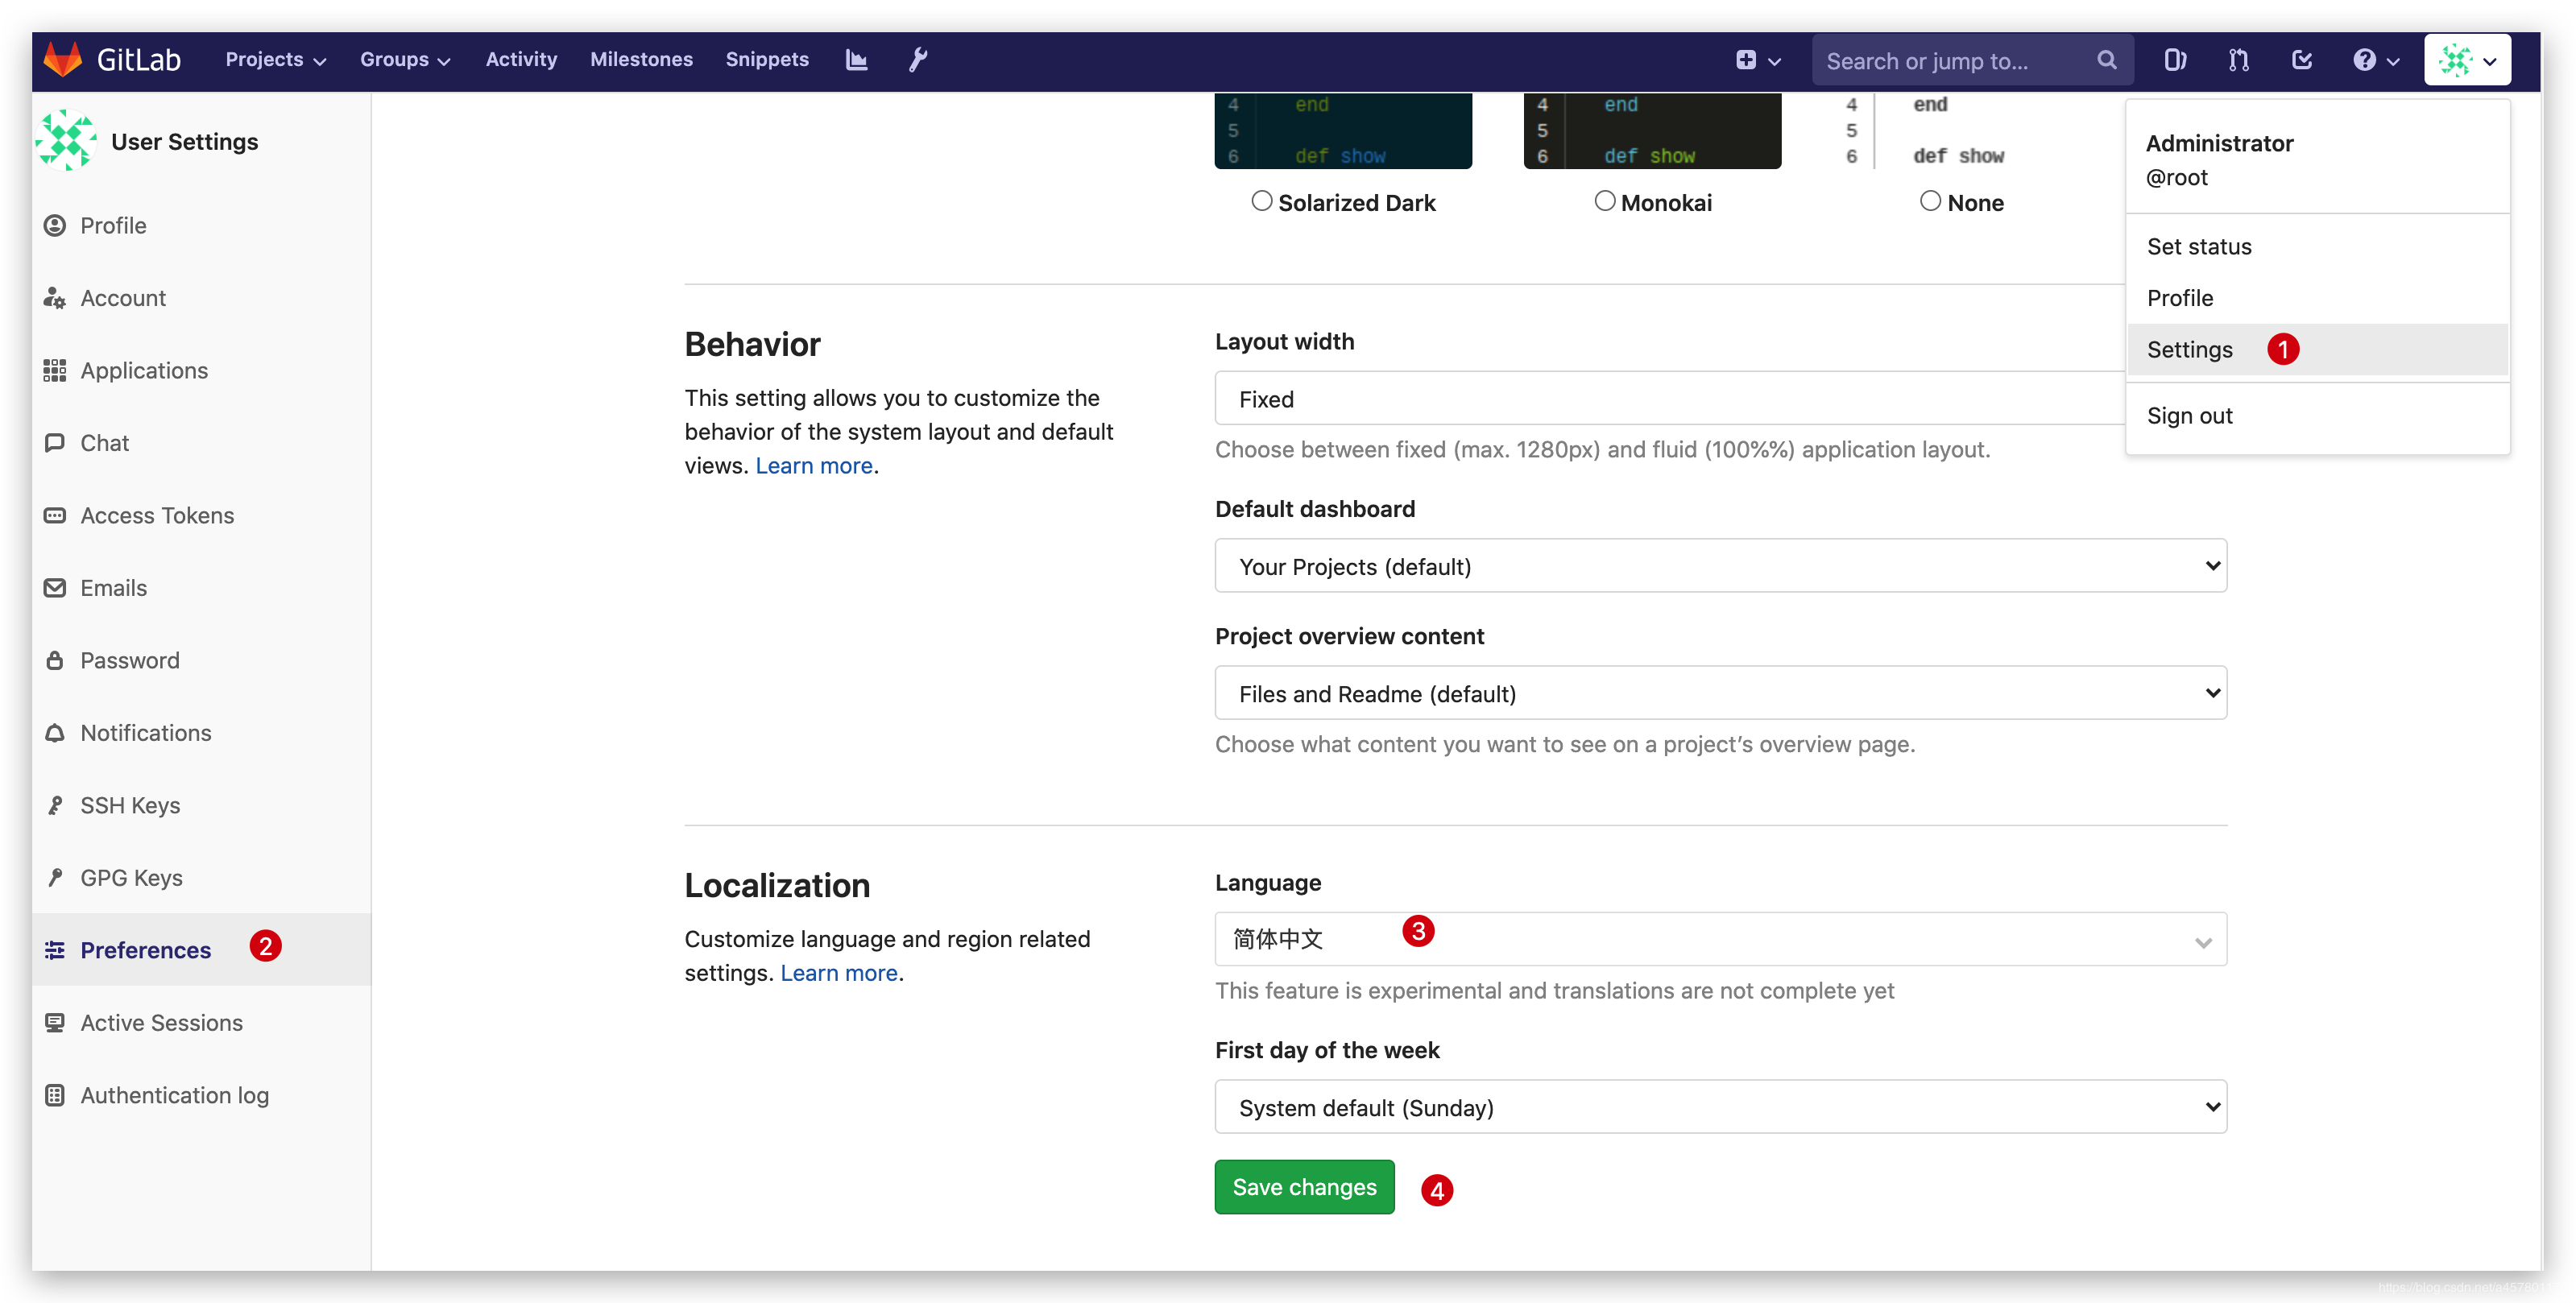Click the merge requests icon in navbar
The height and width of the screenshot is (1303, 2576).
pos(2238,60)
